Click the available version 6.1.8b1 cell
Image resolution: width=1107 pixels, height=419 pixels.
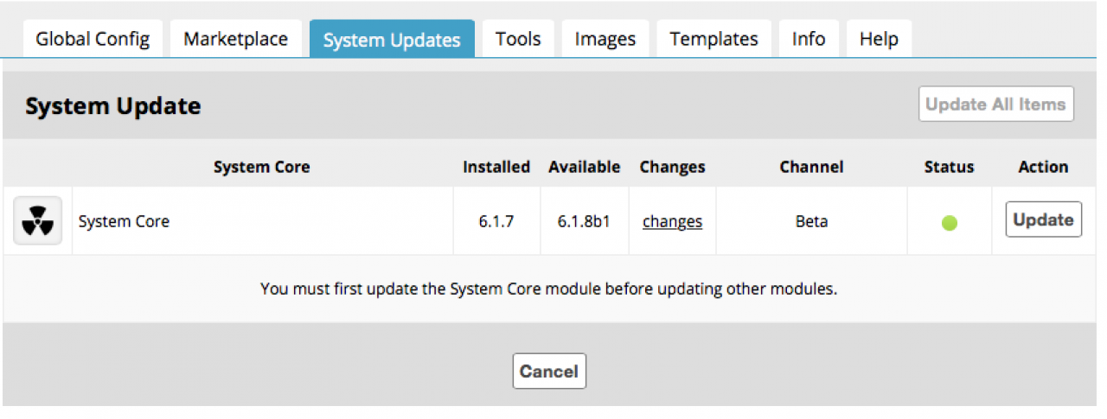coord(584,222)
